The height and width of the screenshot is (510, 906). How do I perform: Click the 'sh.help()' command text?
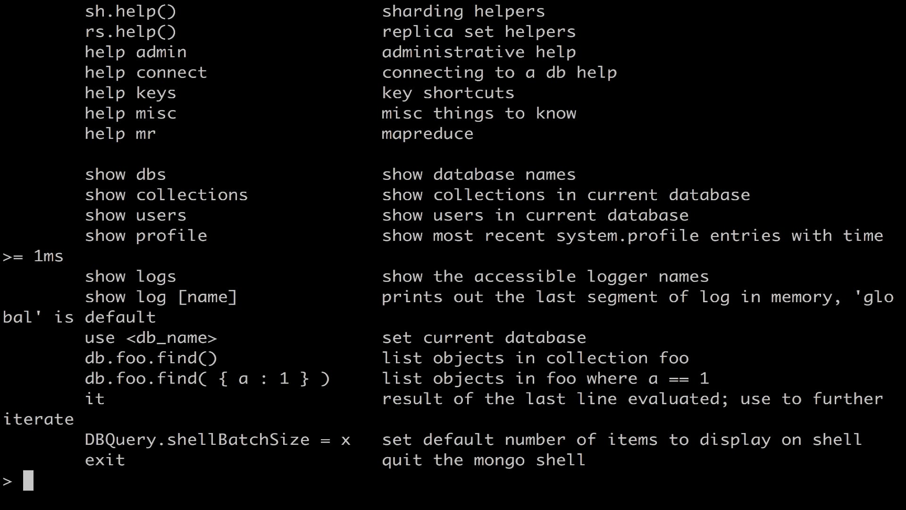click(x=130, y=11)
